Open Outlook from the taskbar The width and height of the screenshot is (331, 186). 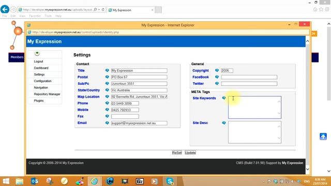pyautogui.click(x=35, y=181)
